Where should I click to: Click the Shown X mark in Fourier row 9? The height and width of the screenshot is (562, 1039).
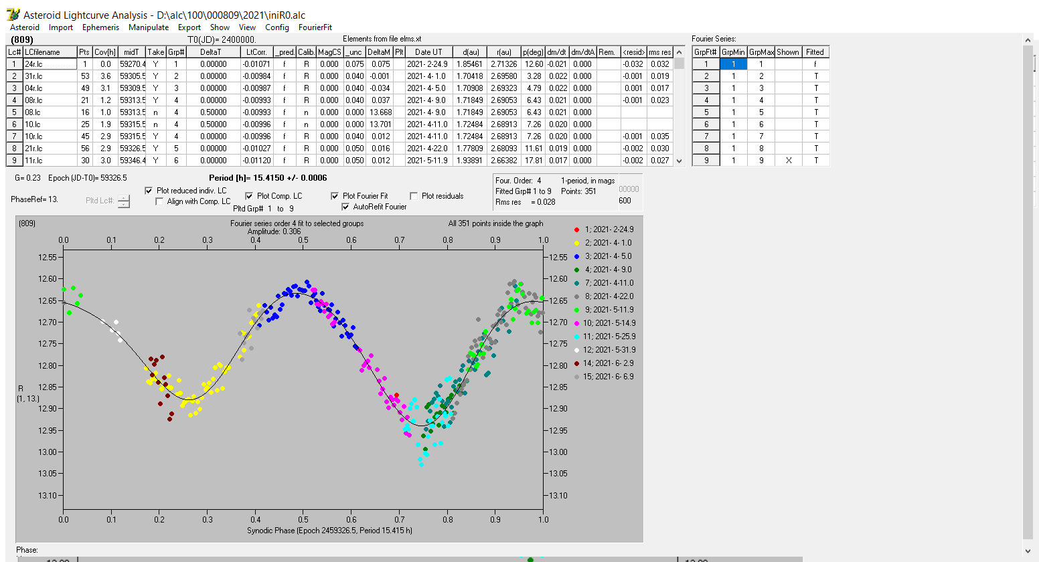788,161
